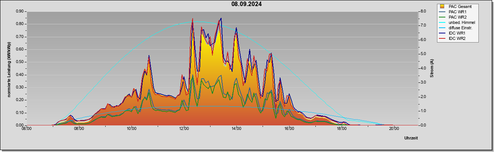Click the 0.50 left axis value
This screenshot has height=152, width=494.
[x=19, y=62]
